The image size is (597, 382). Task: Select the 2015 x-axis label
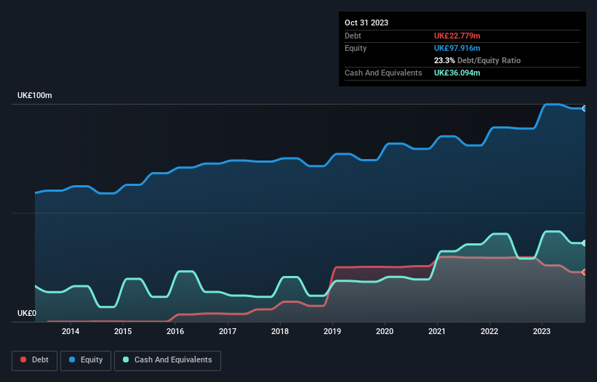coord(123,331)
